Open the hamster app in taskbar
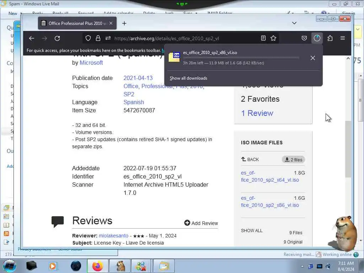This screenshot has width=364, height=273. 120,266
